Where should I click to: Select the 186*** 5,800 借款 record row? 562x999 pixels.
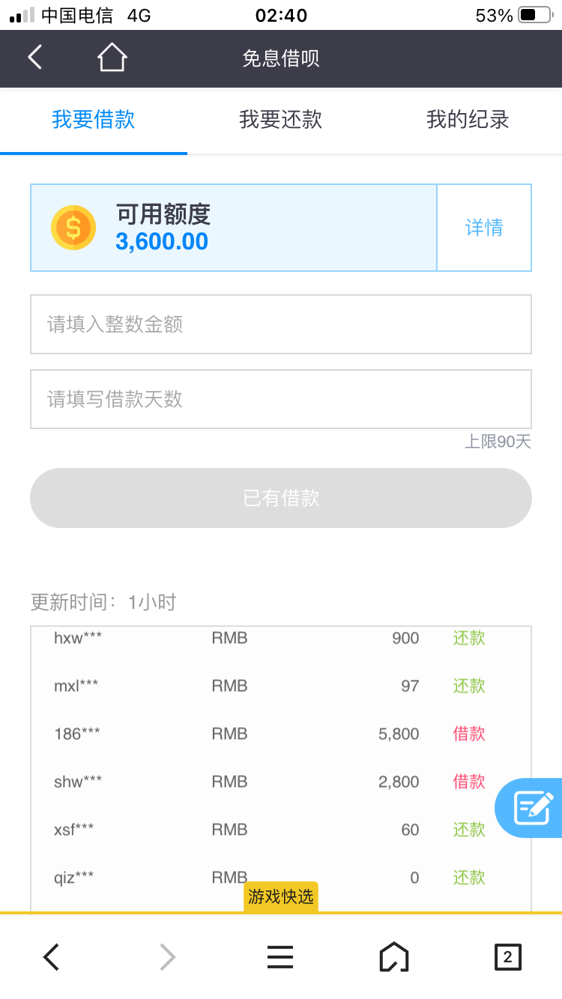(281, 734)
